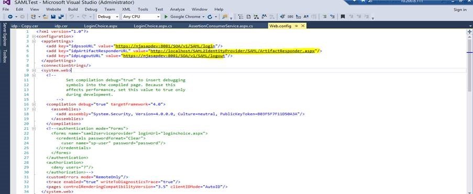Screen dimensions: 473x194
Task: Start debugging with the green play icon
Action: pyautogui.click(x=166, y=17)
